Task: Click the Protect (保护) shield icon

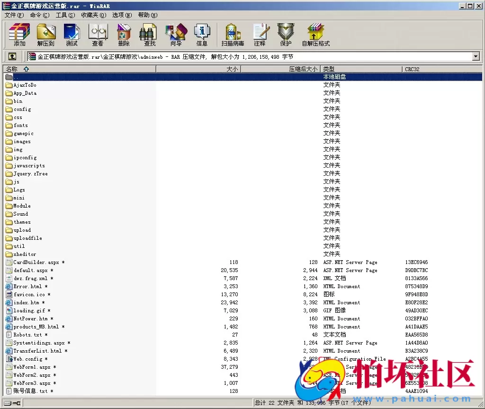Action: 286,35
